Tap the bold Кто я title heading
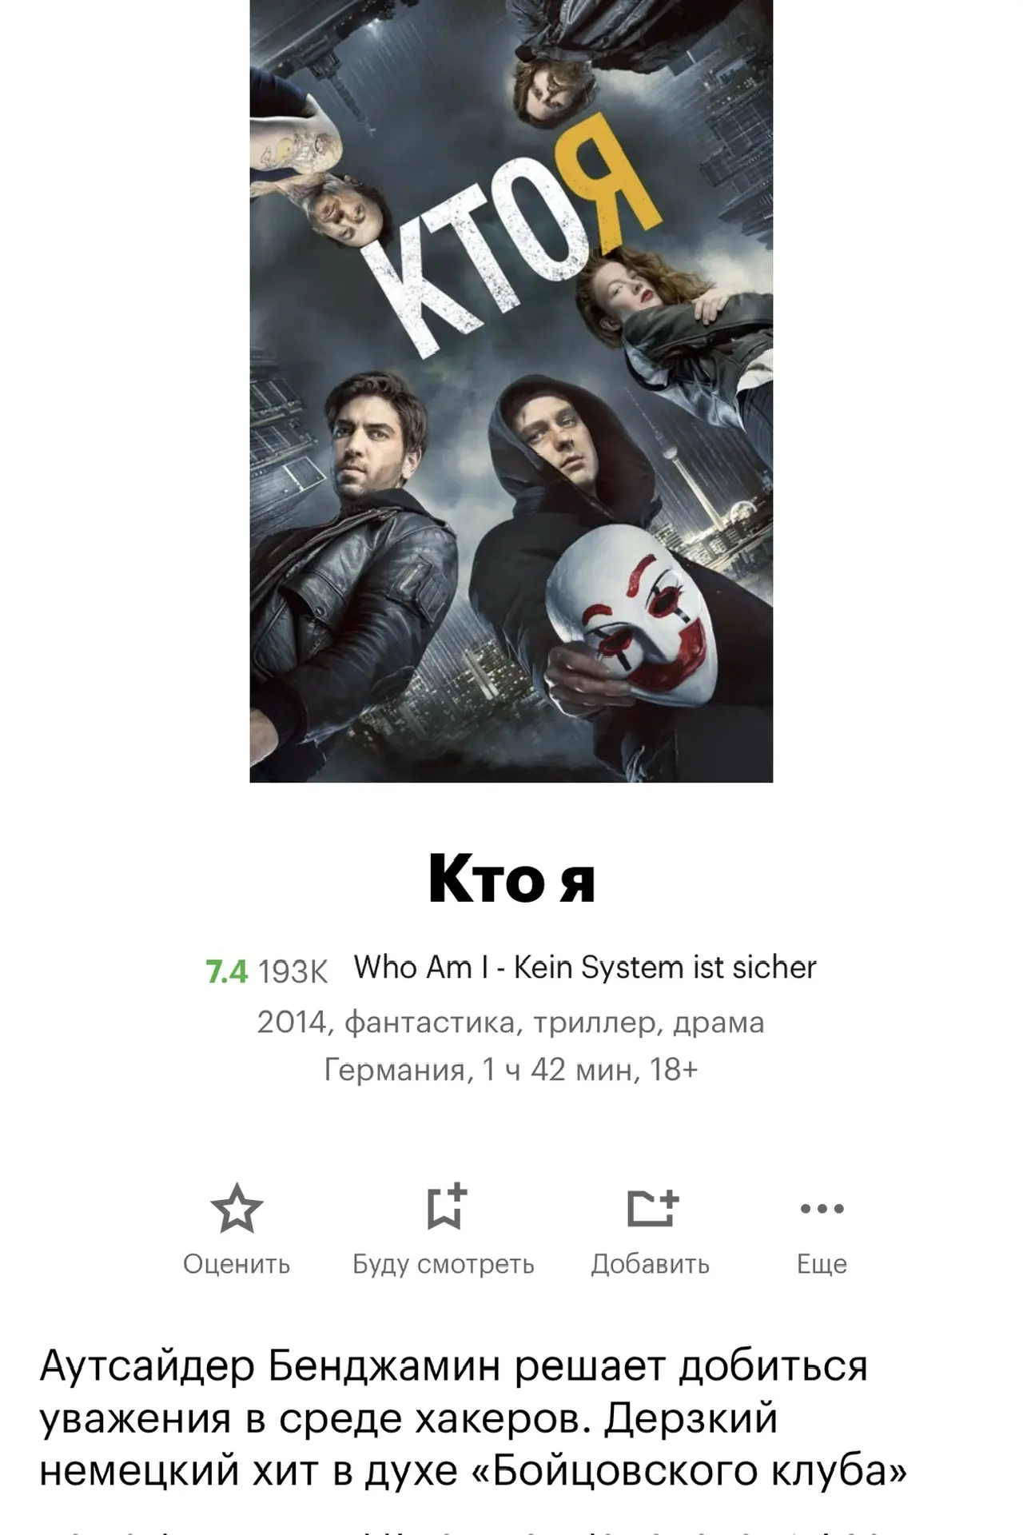This screenshot has height=1535, width=1023. [x=511, y=879]
